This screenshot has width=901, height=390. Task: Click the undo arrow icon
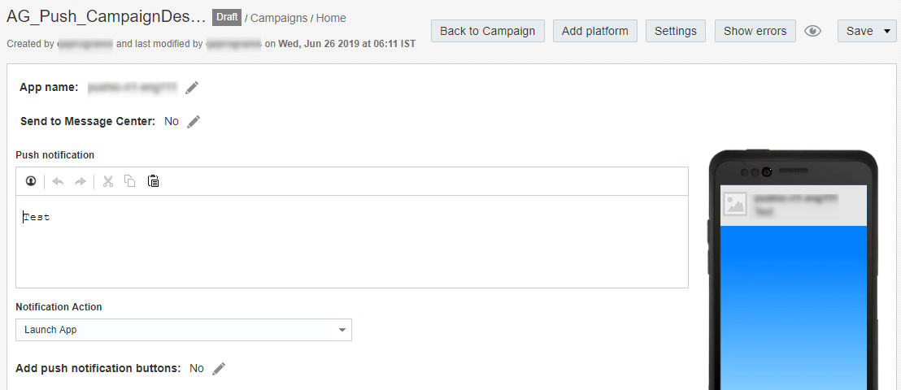(58, 181)
